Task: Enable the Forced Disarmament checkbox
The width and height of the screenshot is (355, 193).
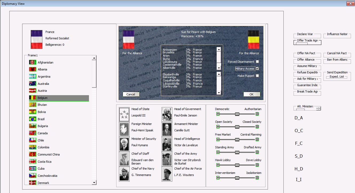Action: click(x=257, y=61)
